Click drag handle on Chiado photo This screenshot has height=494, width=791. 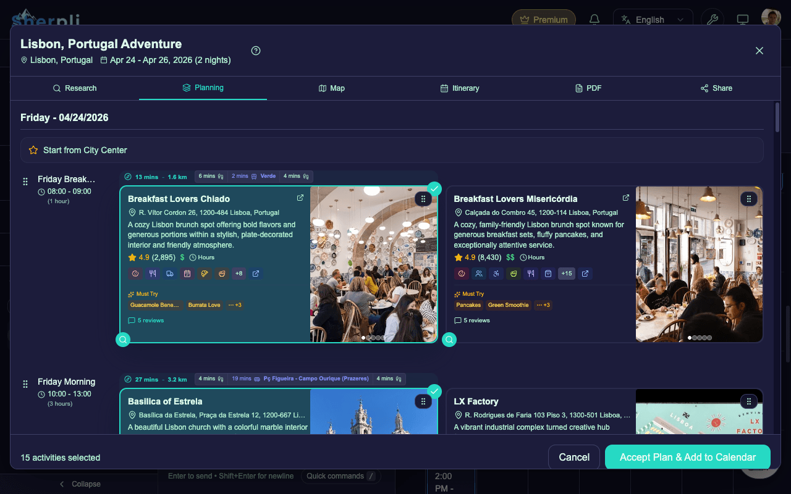click(x=423, y=199)
